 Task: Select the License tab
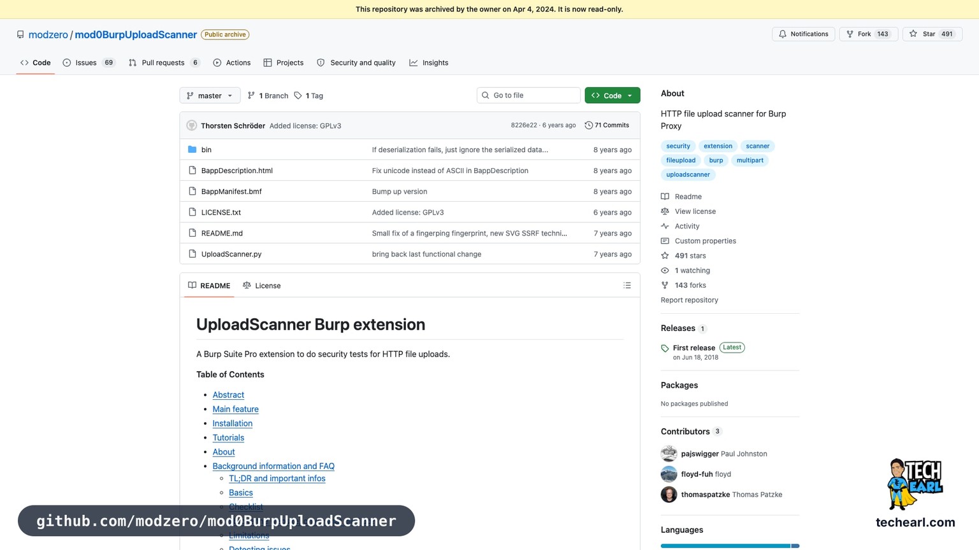click(x=262, y=286)
